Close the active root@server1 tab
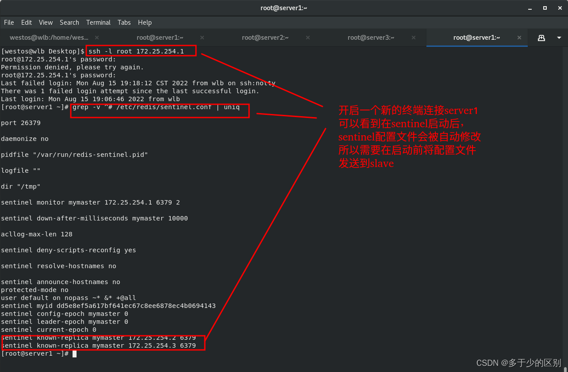 point(519,38)
